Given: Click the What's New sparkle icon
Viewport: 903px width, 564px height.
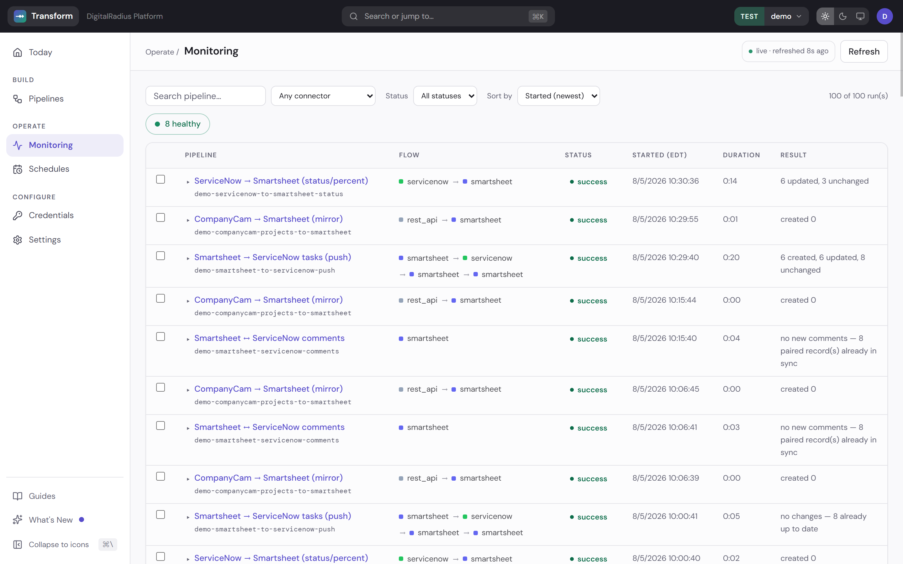Looking at the screenshot, I should [x=18, y=520].
